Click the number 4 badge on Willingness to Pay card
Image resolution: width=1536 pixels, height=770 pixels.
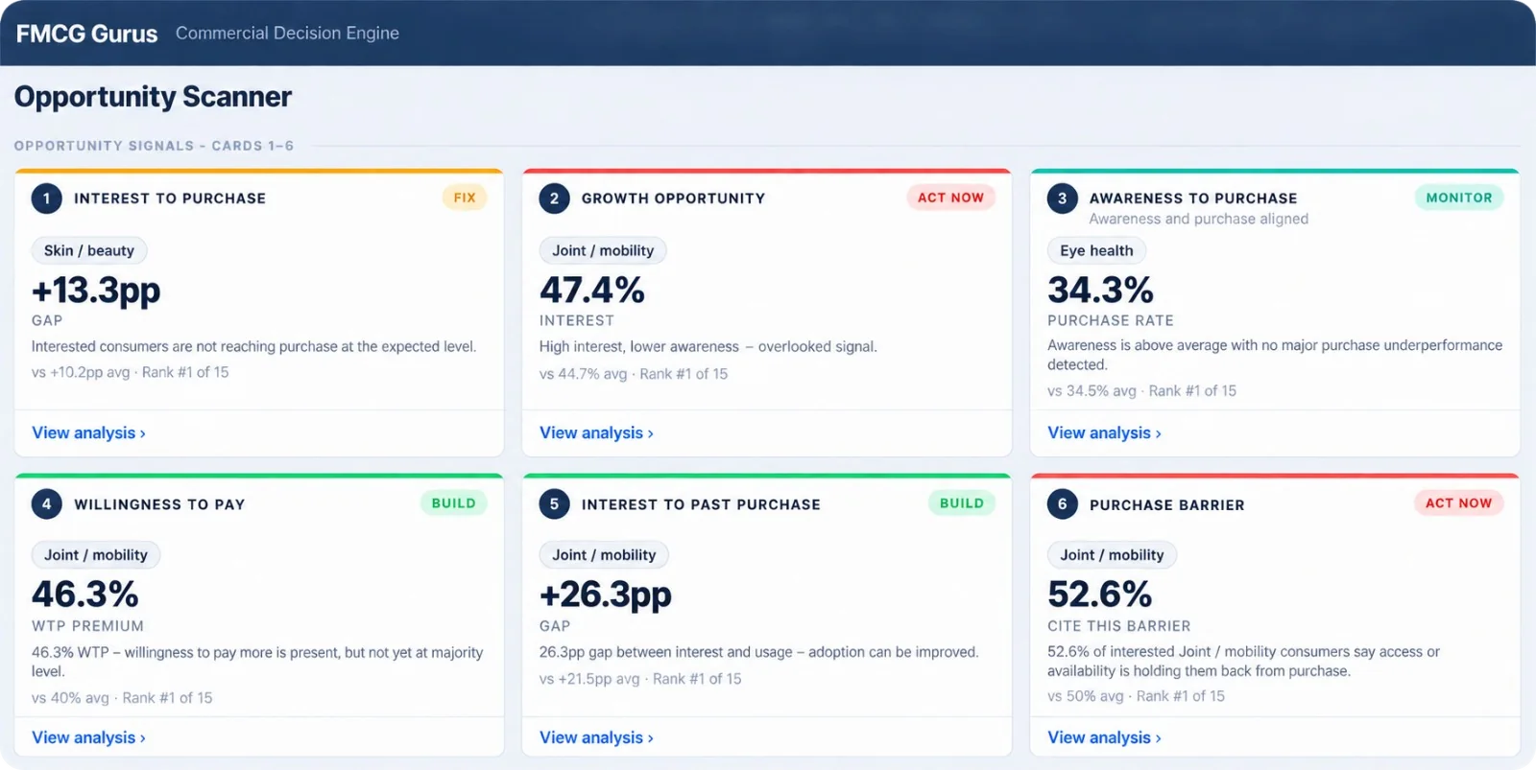(46, 504)
